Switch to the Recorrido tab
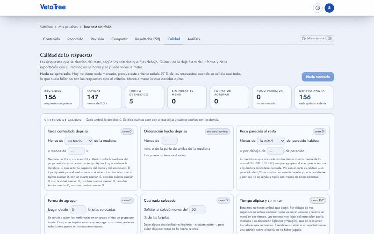Screen dimensions: 374x234 (75, 39)
